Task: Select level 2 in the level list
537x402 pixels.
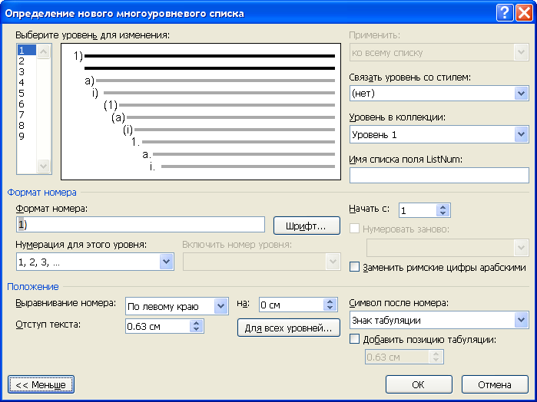Action: point(27,61)
